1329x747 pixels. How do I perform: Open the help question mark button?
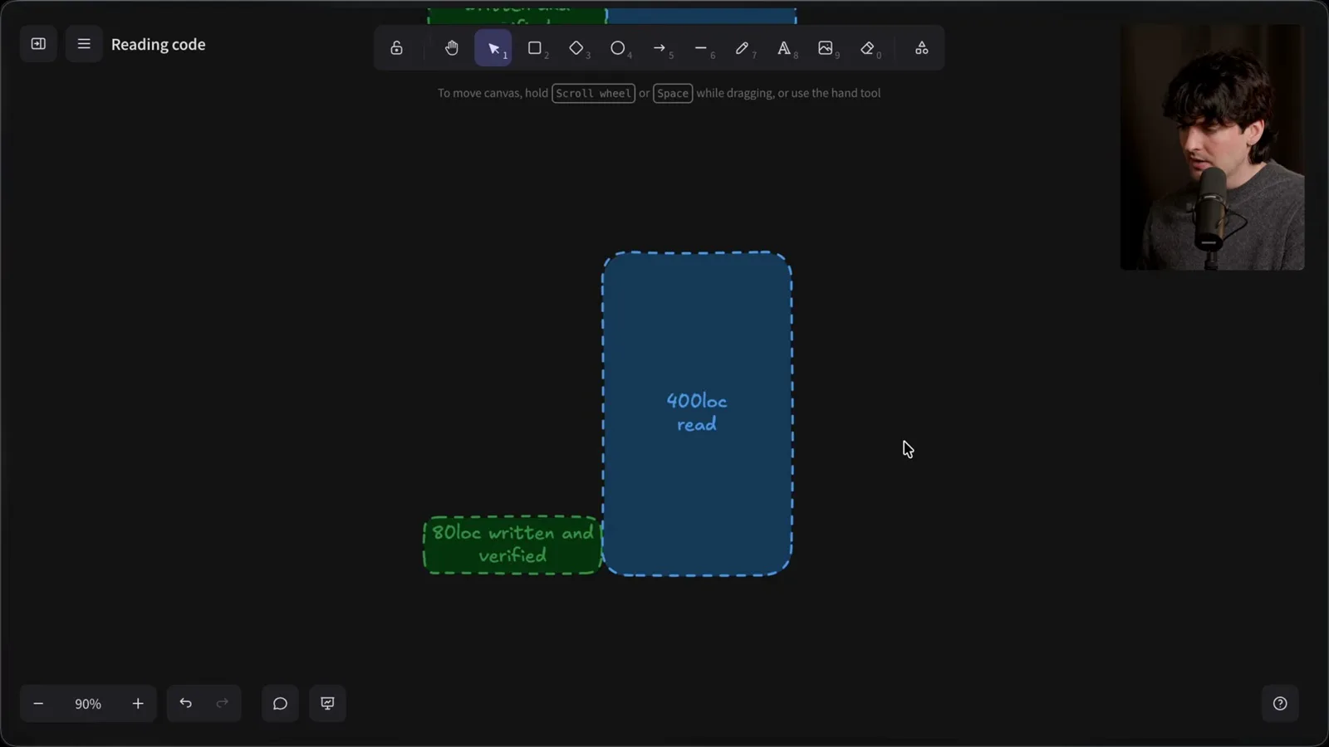pyautogui.click(x=1280, y=704)
